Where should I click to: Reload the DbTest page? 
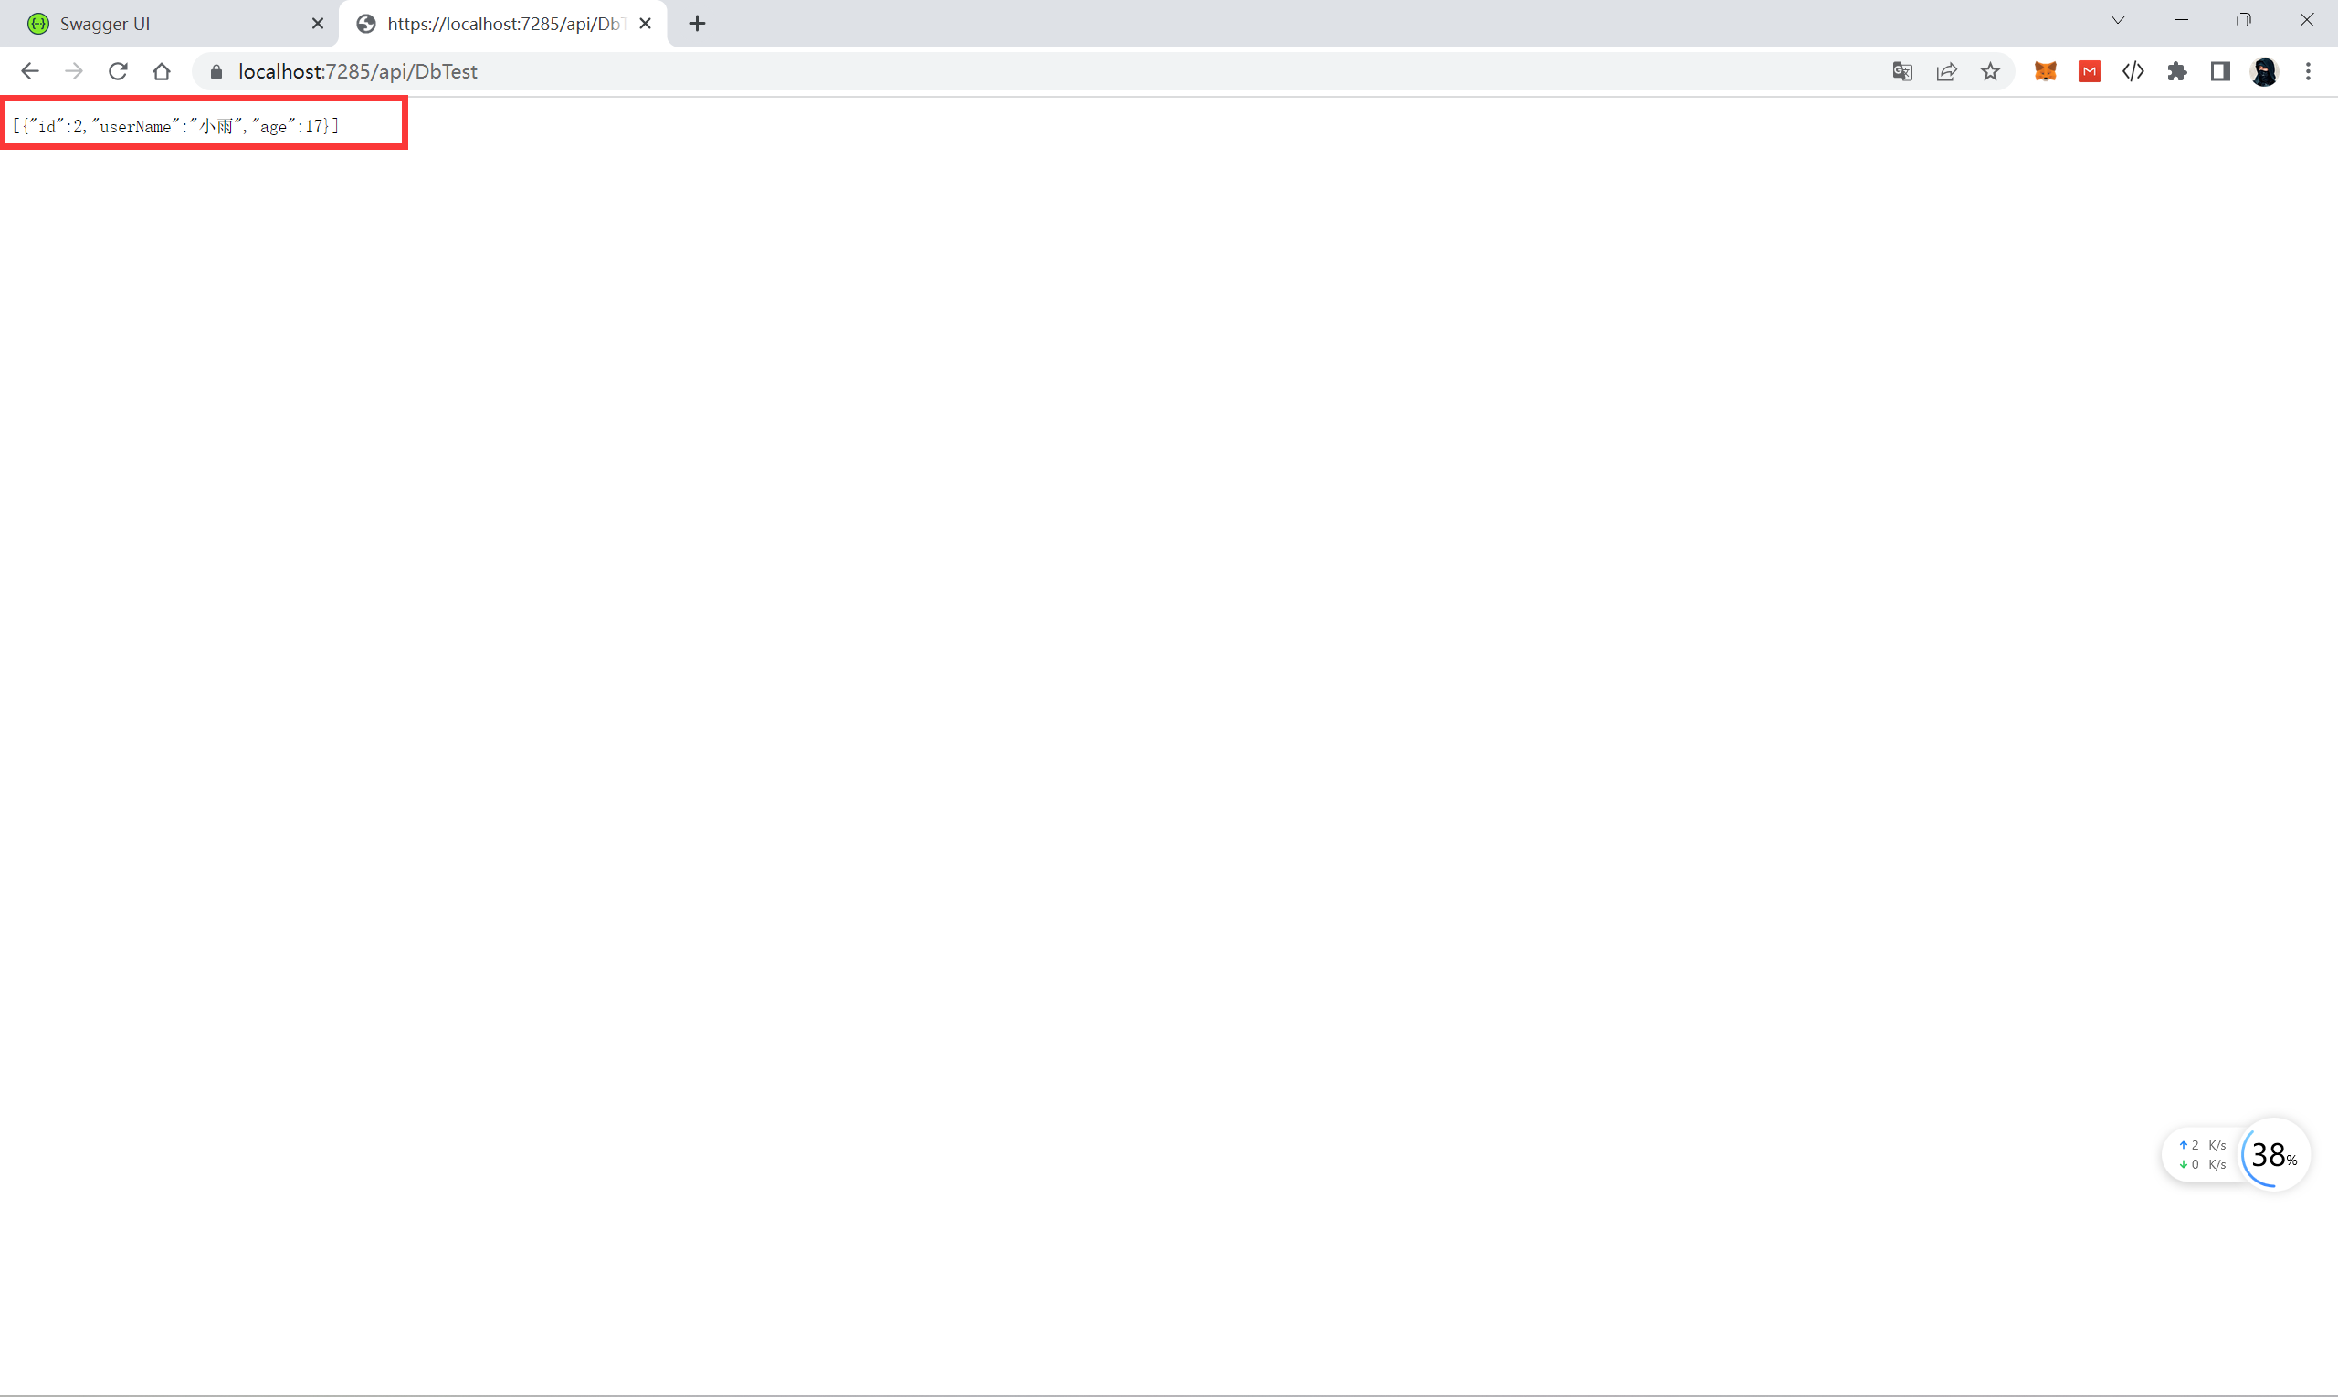117,70
